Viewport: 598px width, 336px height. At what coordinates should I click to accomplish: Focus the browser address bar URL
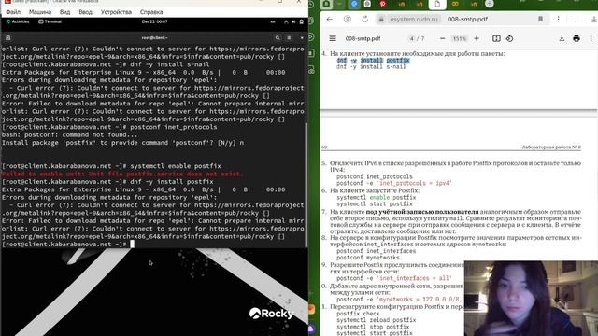pyautogui.click(x=414, y=19)
